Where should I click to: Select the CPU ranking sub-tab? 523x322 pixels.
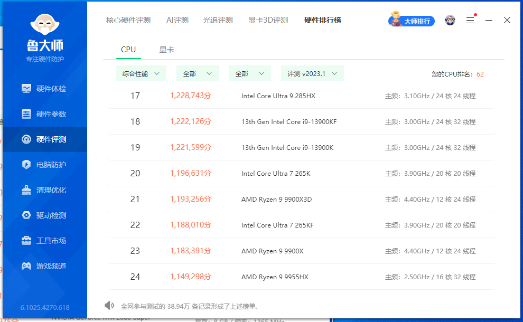tap(128, 50)
